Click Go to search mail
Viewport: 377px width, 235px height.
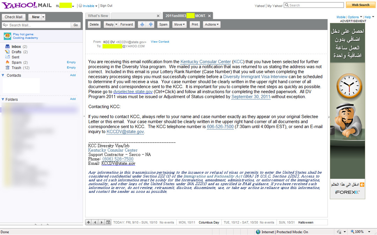coord(76,25)
